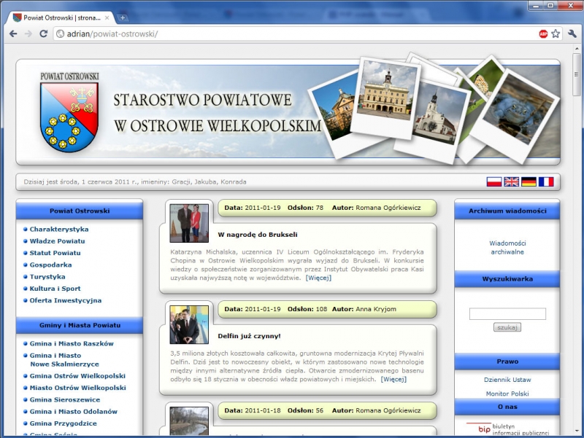Viewport: 584px width, 438px height.
Task: Click the 'O nas' panel header
Action: (x=507, y=407)
